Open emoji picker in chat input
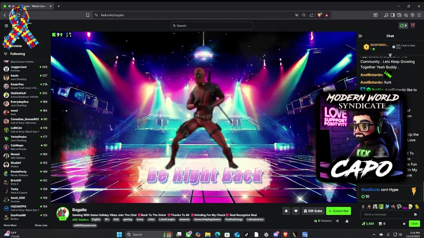 (x=415, y=215)
